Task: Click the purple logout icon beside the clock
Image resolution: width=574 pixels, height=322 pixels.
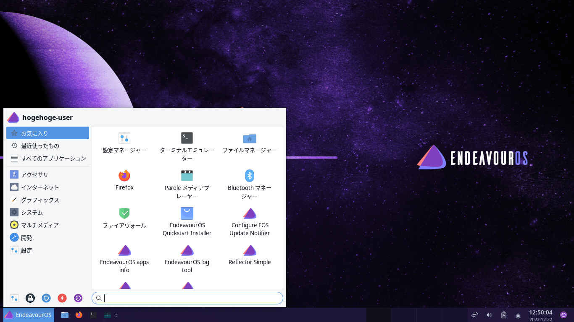Action: [563, 315]
